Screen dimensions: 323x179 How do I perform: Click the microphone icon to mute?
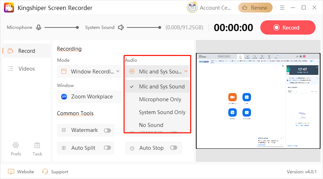(x=39, y=27)
